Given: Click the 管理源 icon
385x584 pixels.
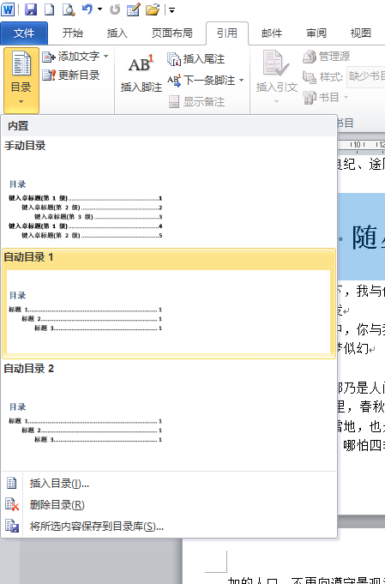Looking at the screenshot, I should click(x=309, y=57).
